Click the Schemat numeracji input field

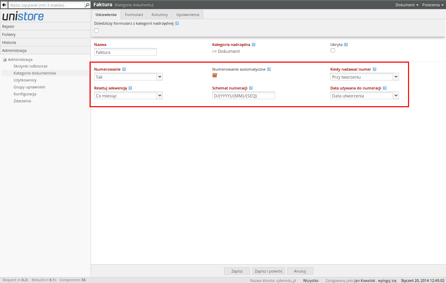(244, 95)
